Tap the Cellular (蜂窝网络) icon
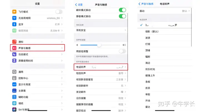Viewport: 200px width, 112px height. tap(14, 30)
